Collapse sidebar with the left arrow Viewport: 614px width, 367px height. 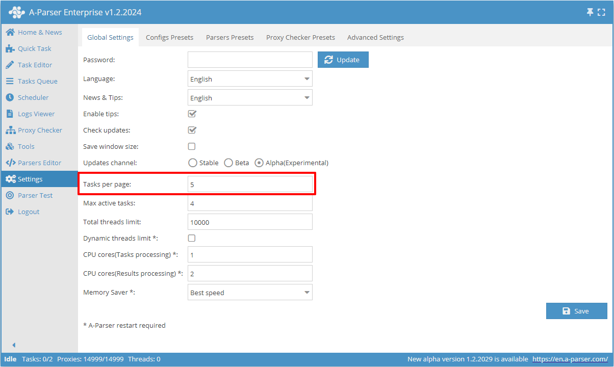(x=14, y=345)
